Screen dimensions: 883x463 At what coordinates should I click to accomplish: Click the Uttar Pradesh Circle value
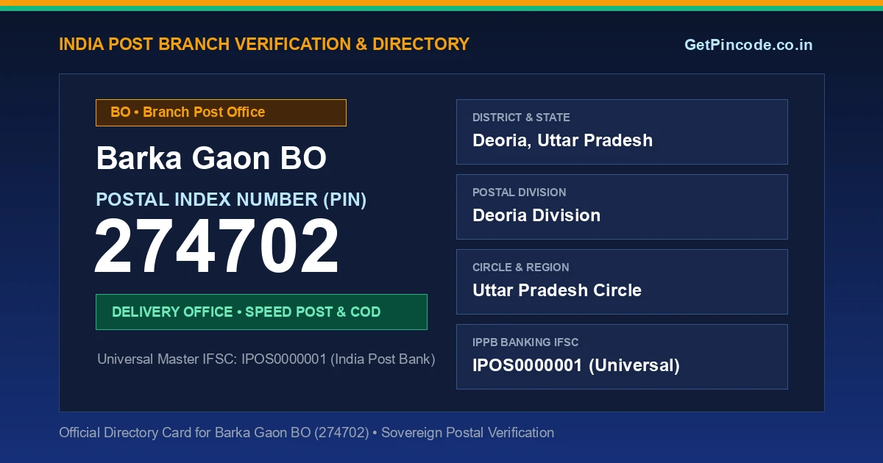click(x=557, y=290)
